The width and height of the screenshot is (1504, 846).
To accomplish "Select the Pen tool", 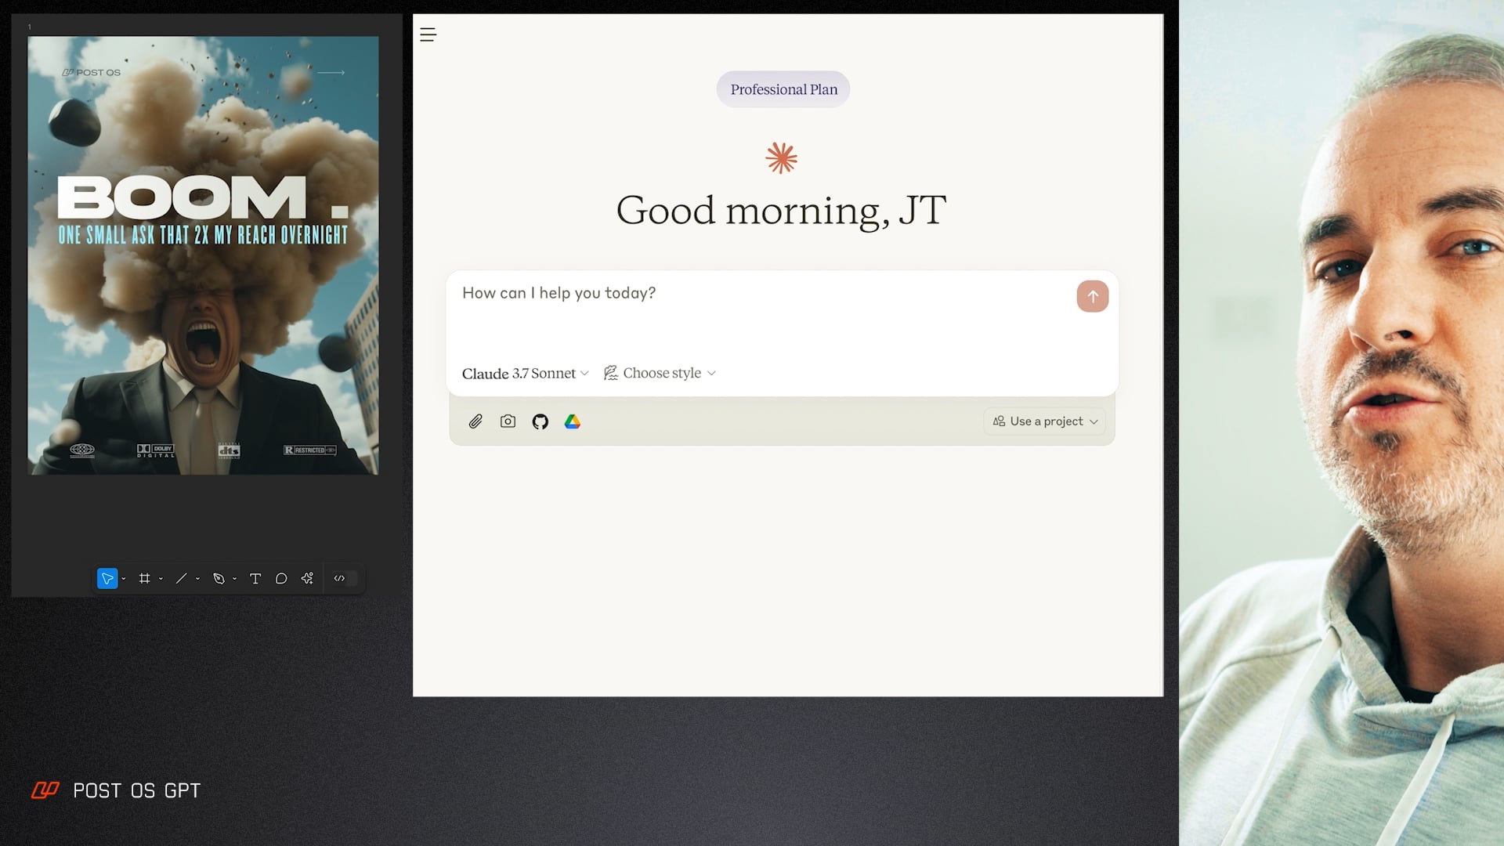I will (219, 579).
